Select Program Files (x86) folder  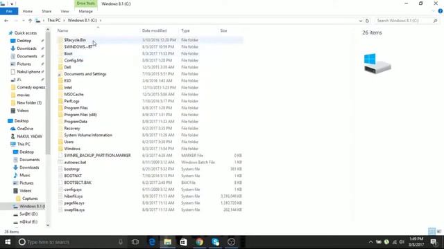pyautogui.click(x=80, y=115)
